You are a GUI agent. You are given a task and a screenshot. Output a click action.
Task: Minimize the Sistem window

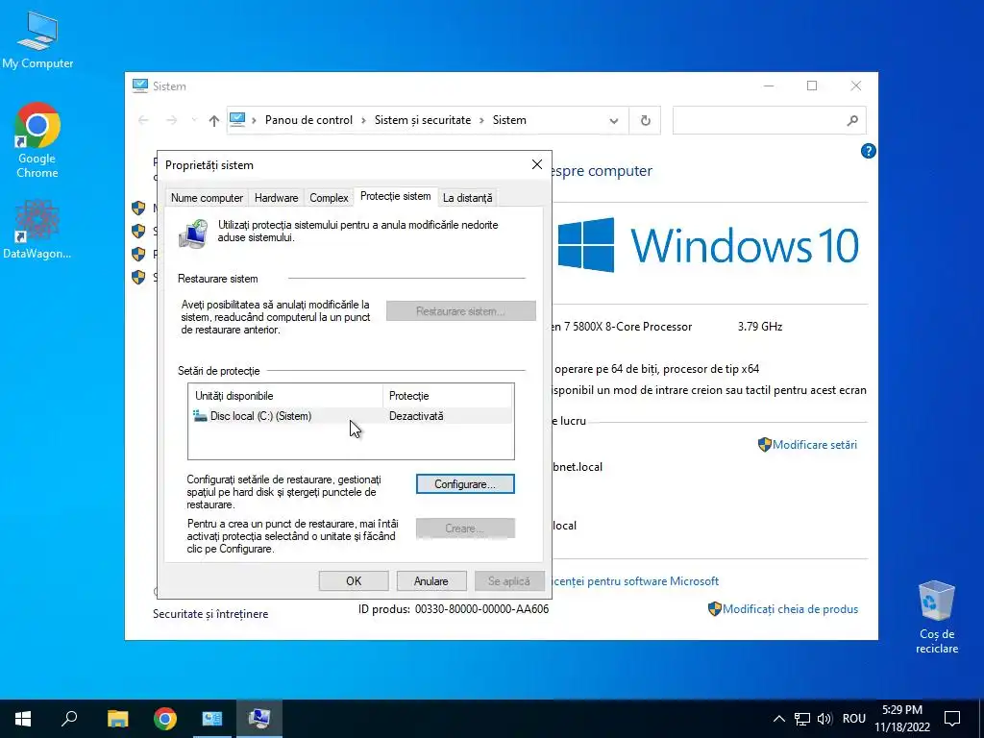pyautogui.click(x=769, y=86)
